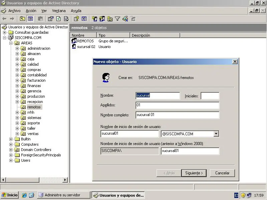Create a new organizational unit via toolbar icon
The width and height of the screenshot is (267, 200).
point(110,19)
